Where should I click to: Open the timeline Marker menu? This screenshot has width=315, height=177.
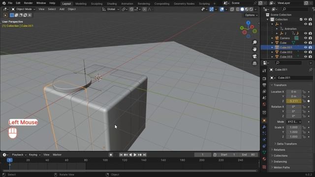[57, 155]
